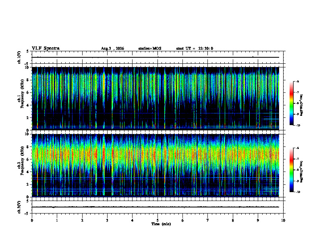Click the ch.1 frequency tick label "6"
Viewport: 319px width, 247px height.
point(28,92)
